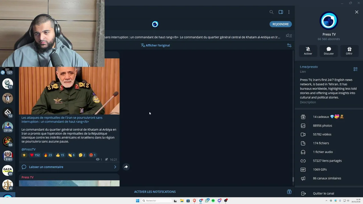Screen dimensions: 363x204
Task: Open the 88956 photos row
Action: pos(329,126)
